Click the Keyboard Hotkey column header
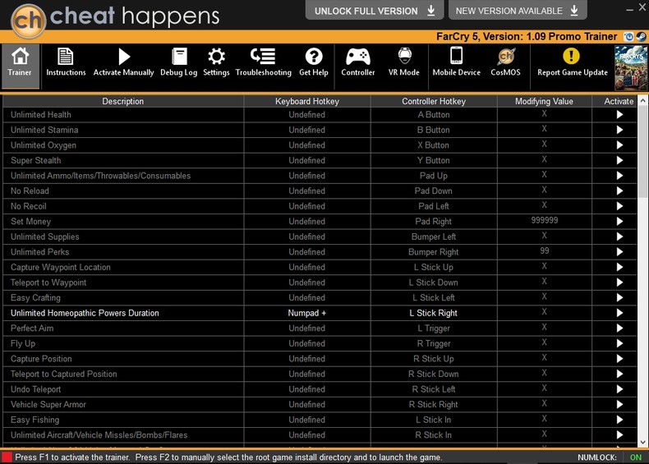The width and height of the screenshot is (649, 464). point(307,101)
